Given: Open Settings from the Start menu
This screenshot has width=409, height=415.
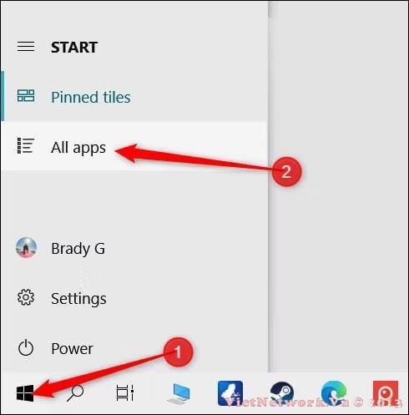Looking at the screenshot, I should [x=134, y=298].
